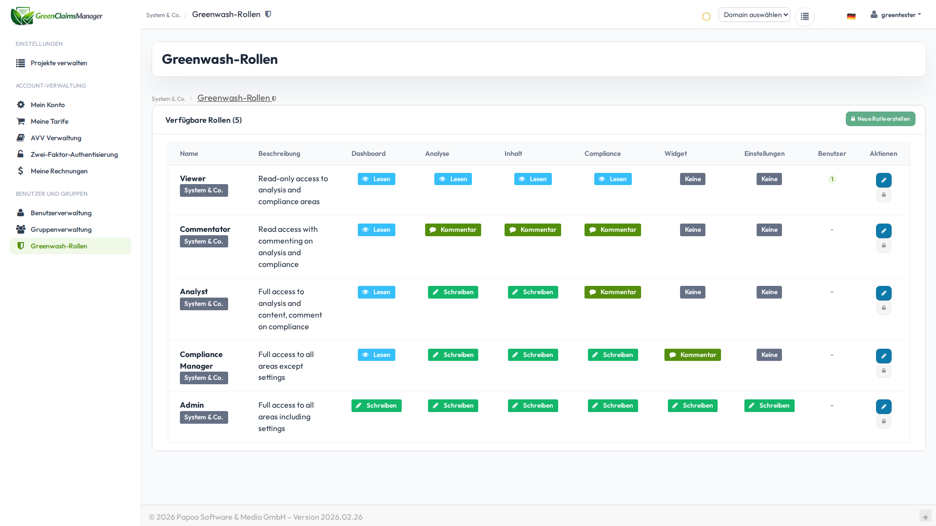936x526 pixels.
Task: Click the Neue Rolle erstellen button
Action: pos(880,119)
